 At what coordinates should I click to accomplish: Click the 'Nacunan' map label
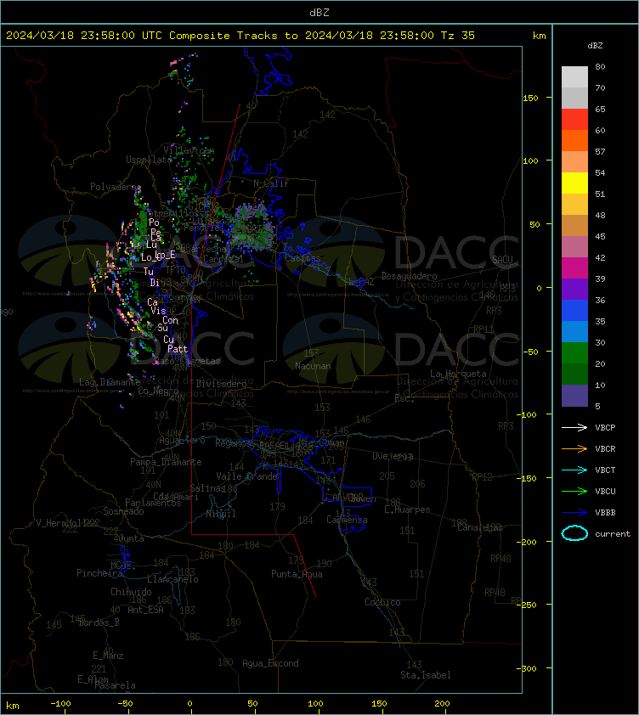coord(313,366)
